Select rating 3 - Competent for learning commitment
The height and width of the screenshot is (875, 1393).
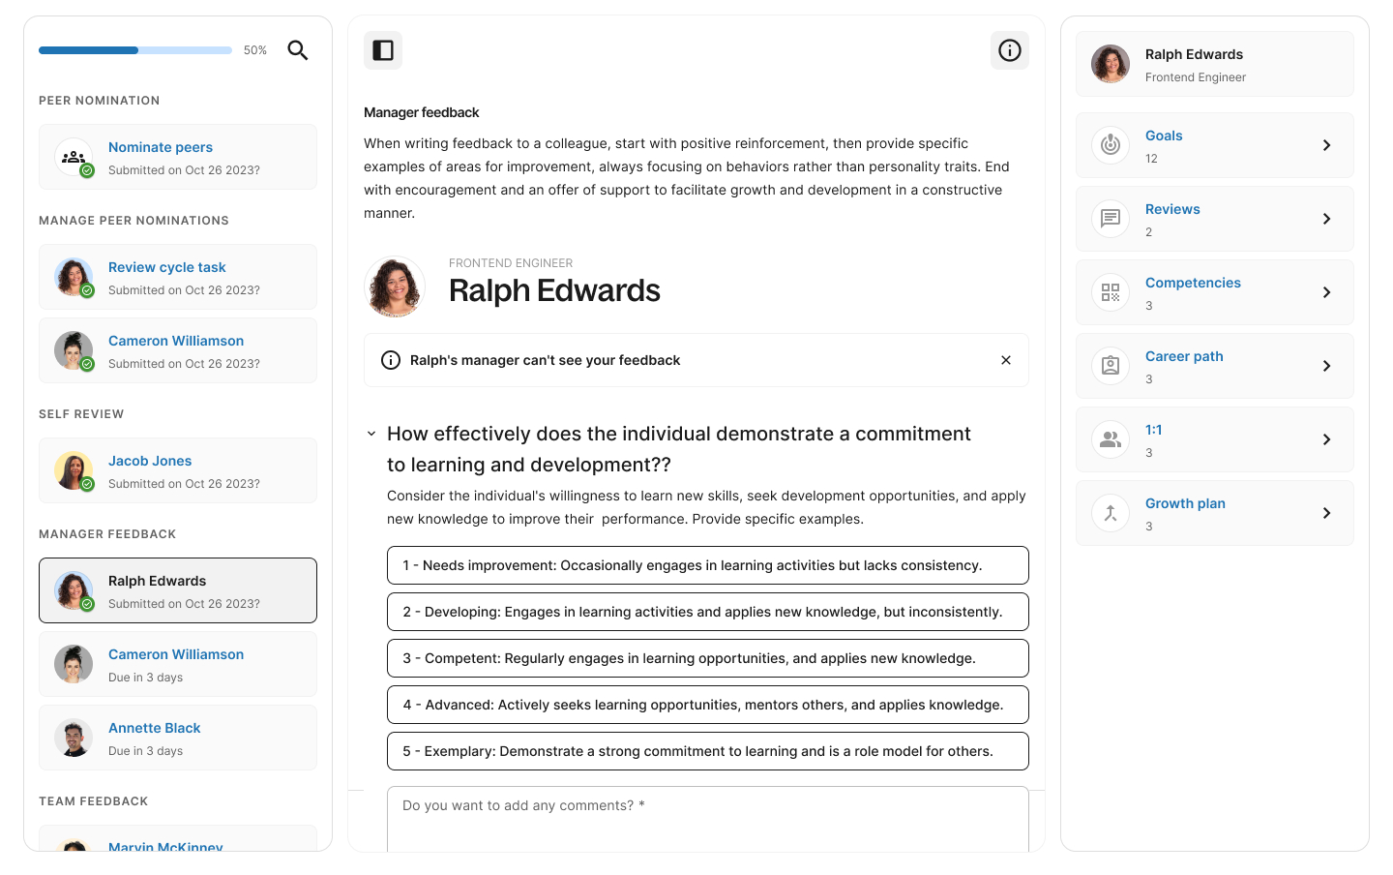coord(707,658)
